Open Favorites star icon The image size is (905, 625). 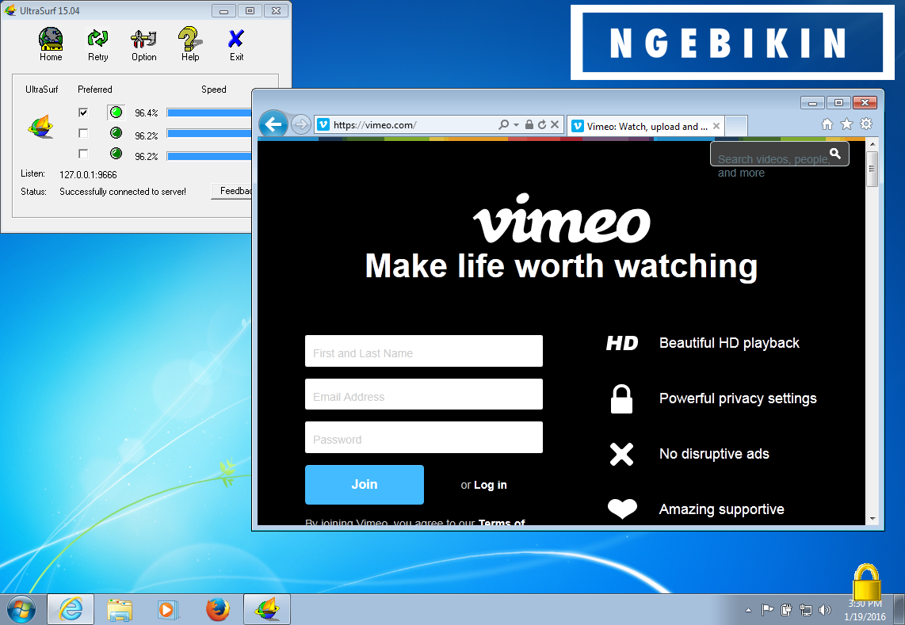click(846, 124)
